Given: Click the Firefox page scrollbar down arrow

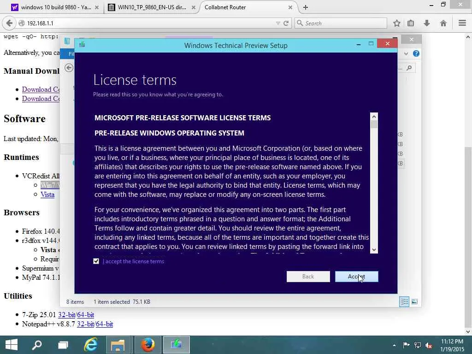Looking at the screenshot, I should (x=468, y=331).
